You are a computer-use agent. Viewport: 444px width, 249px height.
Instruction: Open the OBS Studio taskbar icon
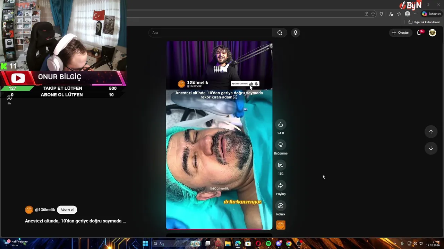299,243
